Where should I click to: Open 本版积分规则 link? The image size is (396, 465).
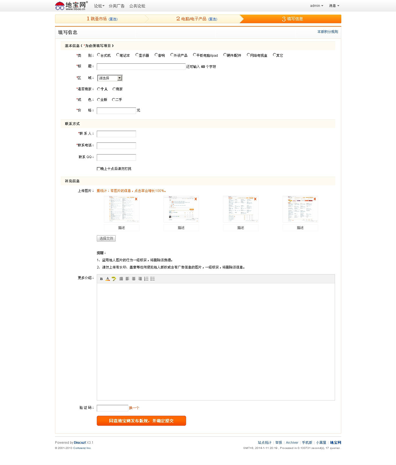[x=328, y=32]
